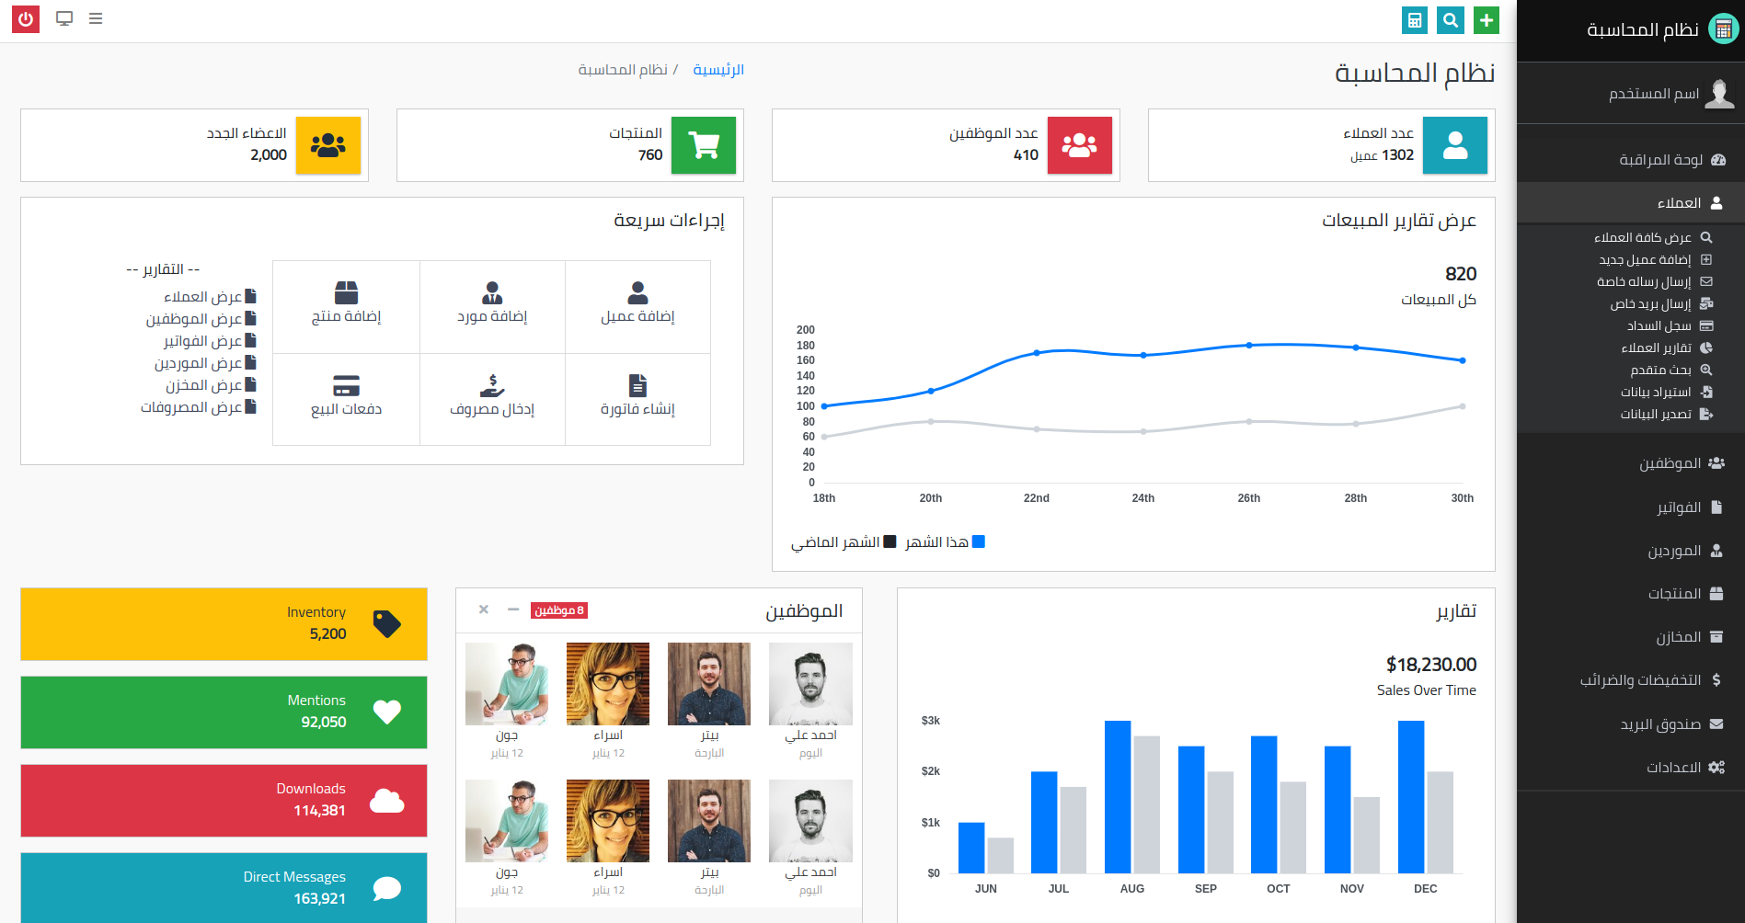Click the نظام المحاسبة sidebar logo icon
The image size is (1745, 923).
(1724, 29)
